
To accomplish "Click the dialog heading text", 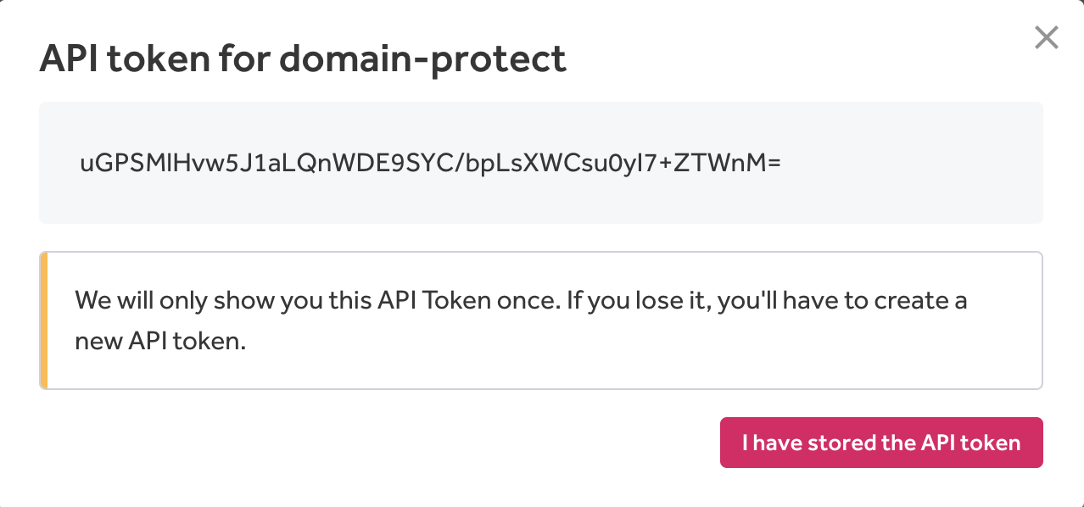I will tap(303, 59).
